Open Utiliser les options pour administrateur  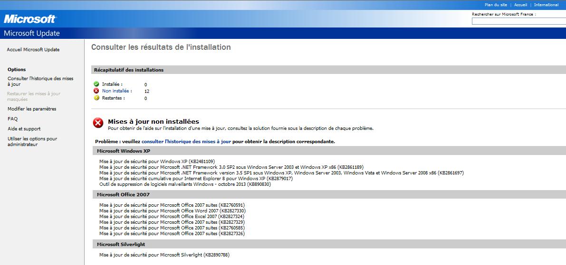[32, 142]
